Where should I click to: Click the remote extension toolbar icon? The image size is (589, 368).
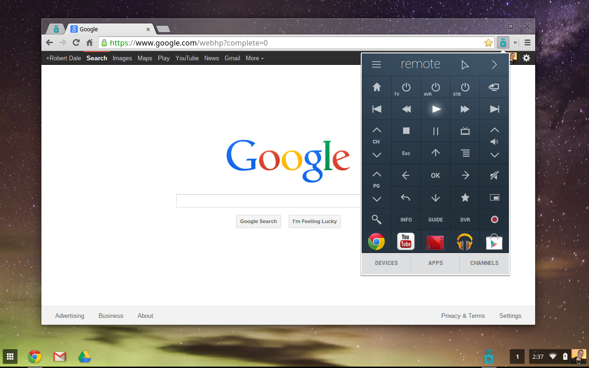click(503, 43)
